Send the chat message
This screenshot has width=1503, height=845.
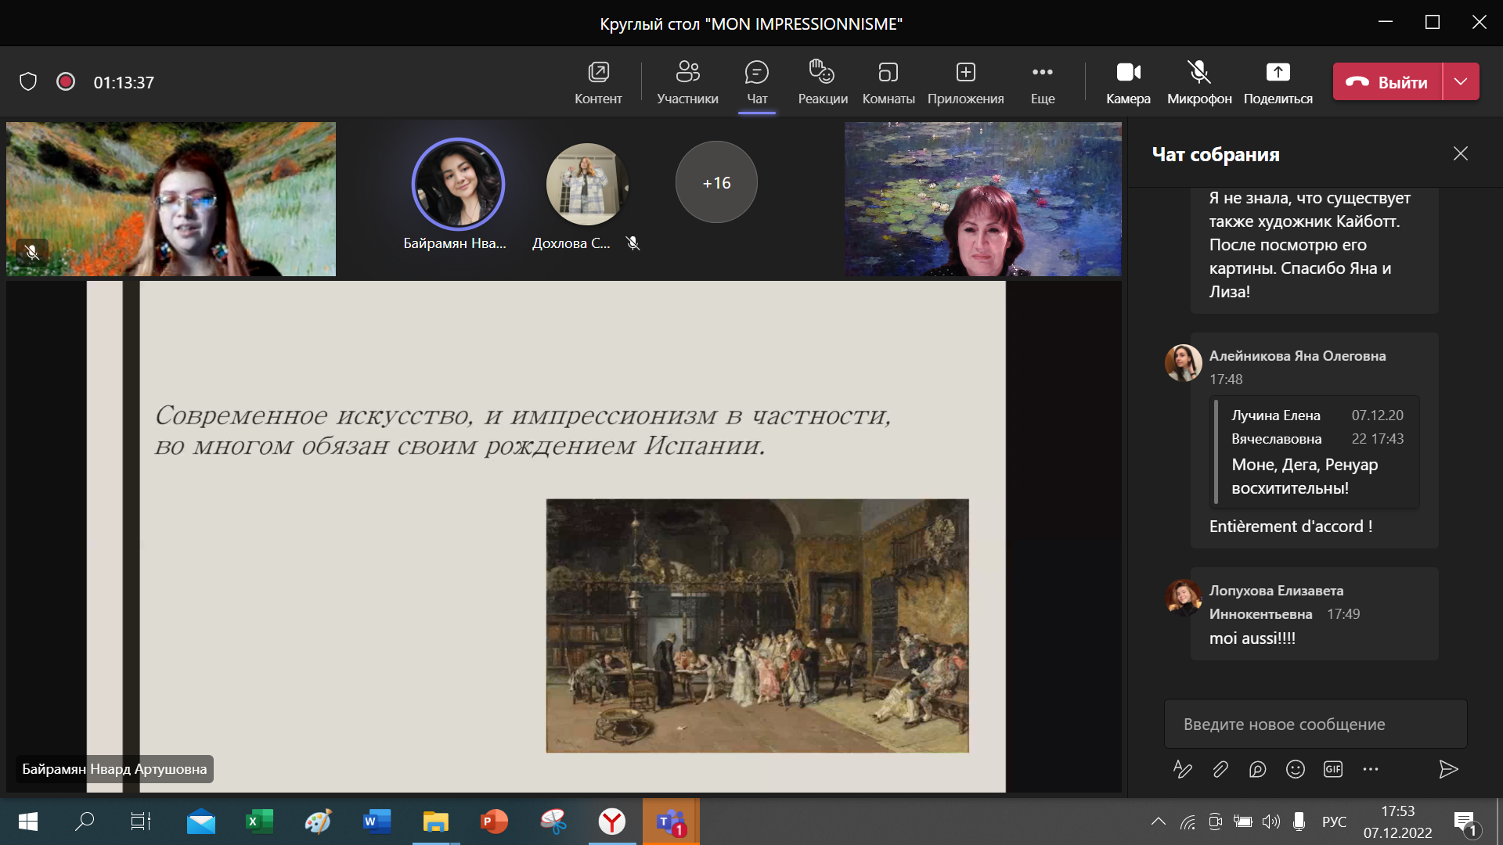point(1447,769)
